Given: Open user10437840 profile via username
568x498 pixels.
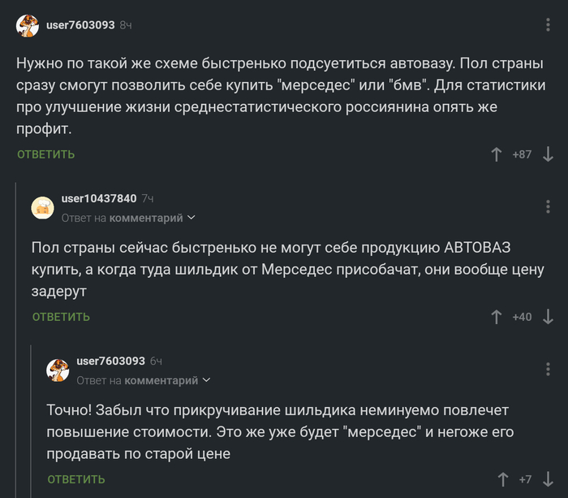Looking at the screenshot, I should click(x=99, y=198).
